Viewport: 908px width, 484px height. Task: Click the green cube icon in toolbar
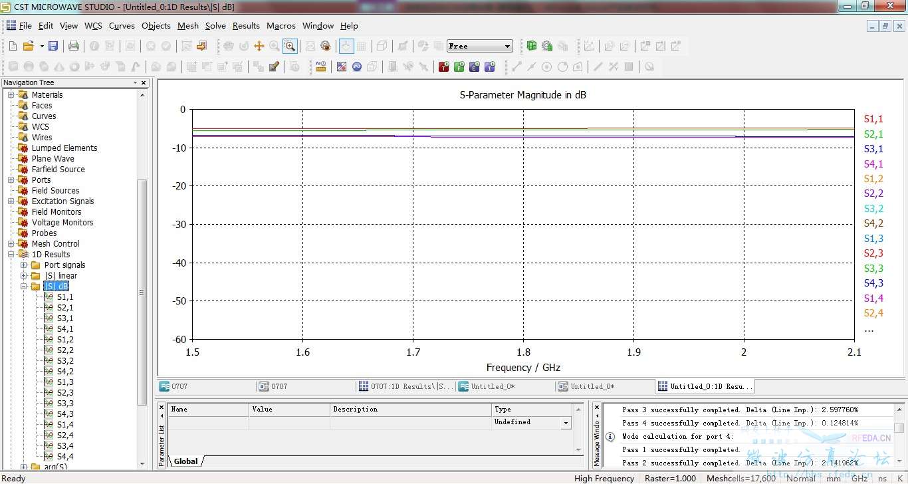(531, 46)
